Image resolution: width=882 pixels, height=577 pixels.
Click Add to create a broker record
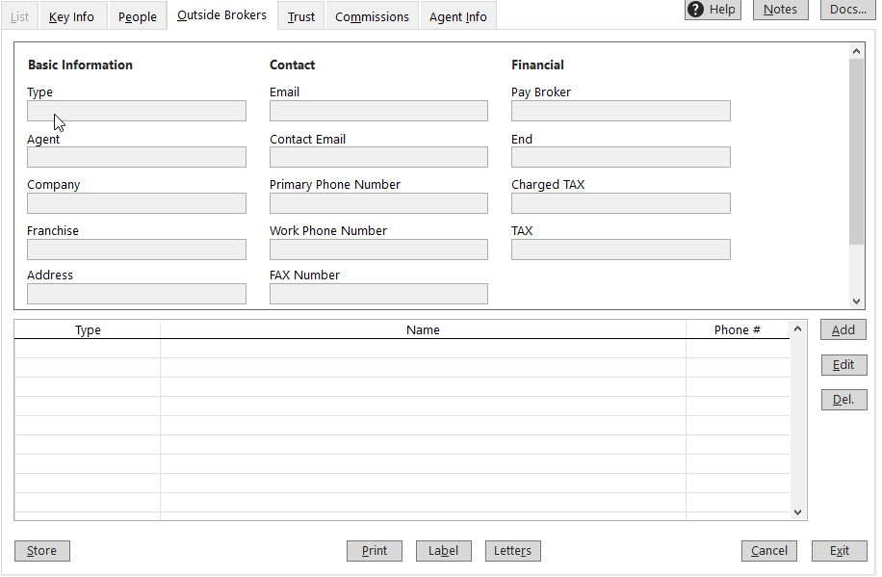click(843, 329)
